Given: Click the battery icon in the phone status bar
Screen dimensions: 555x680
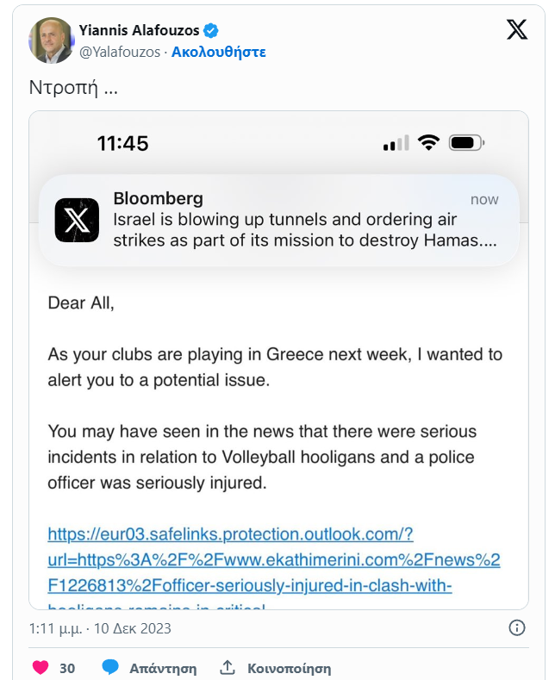Looking at the screenshot, I should coord(468,143).
